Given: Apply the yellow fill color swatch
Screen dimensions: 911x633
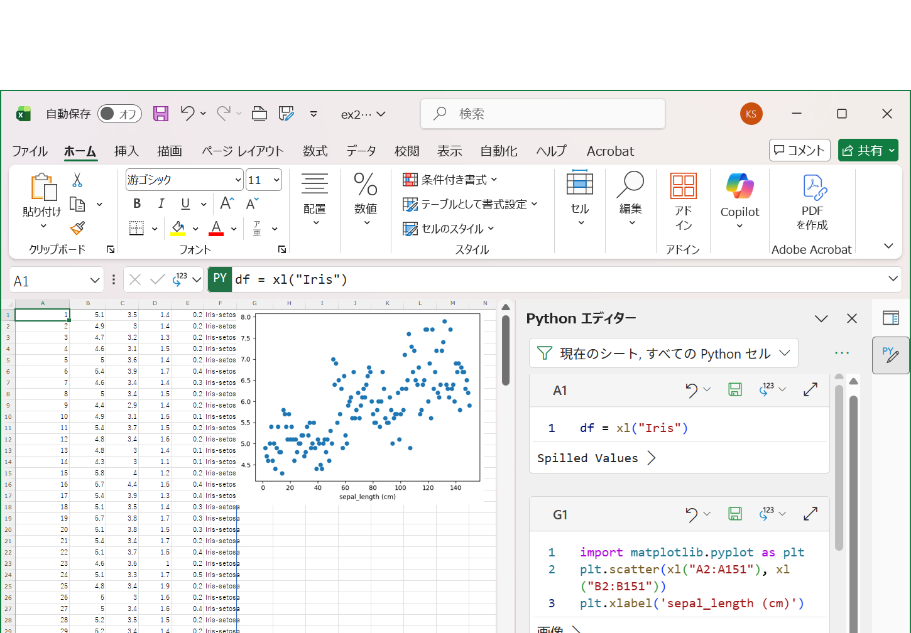Looking at the screenshot, I should (x=178, y=229).
